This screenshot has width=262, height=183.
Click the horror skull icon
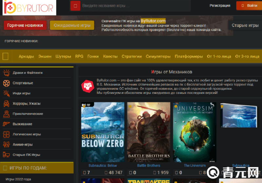click(6, 104)
